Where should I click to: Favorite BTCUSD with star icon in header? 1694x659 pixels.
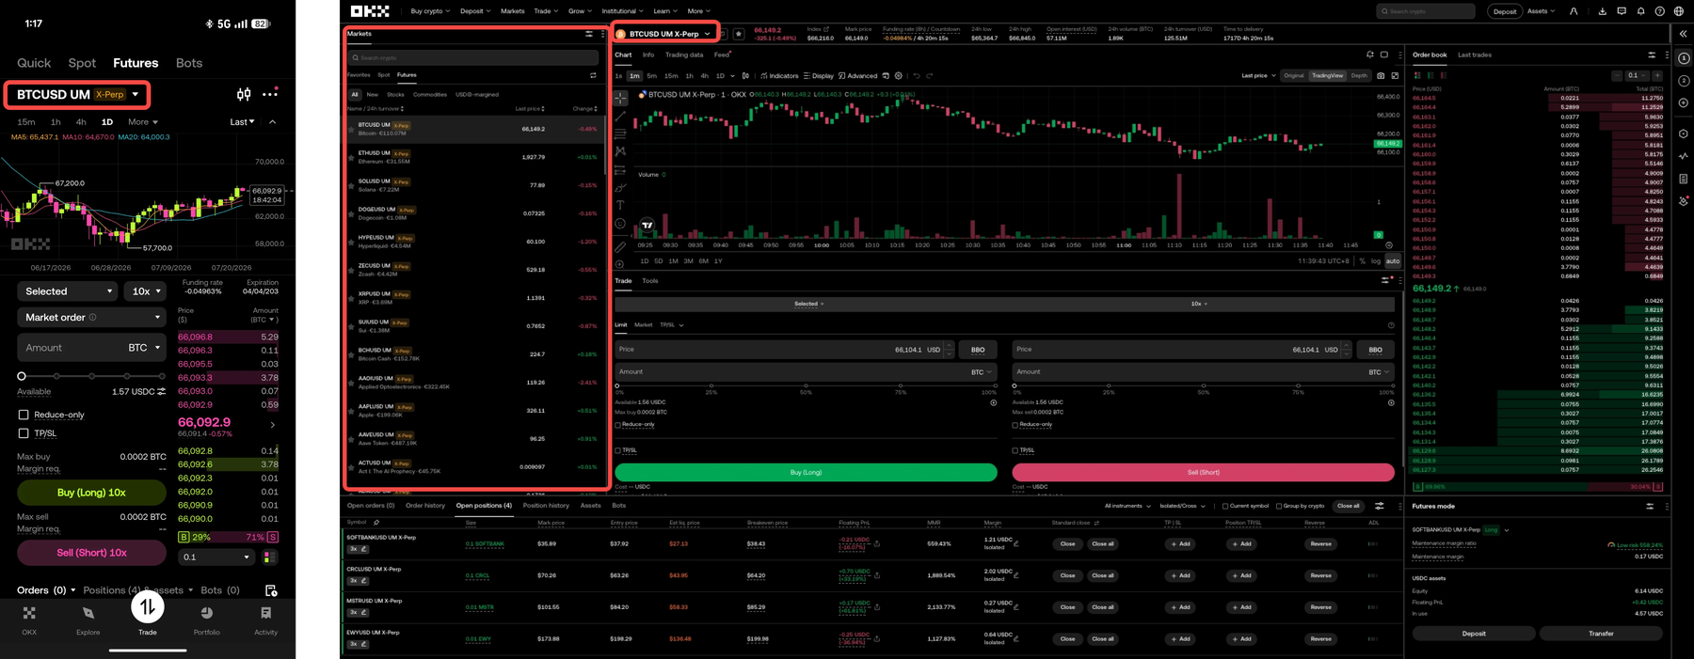coord(739,34)
